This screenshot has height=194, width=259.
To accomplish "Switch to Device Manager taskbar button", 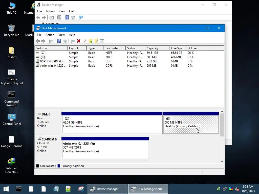I will click(x=107, y=189).
